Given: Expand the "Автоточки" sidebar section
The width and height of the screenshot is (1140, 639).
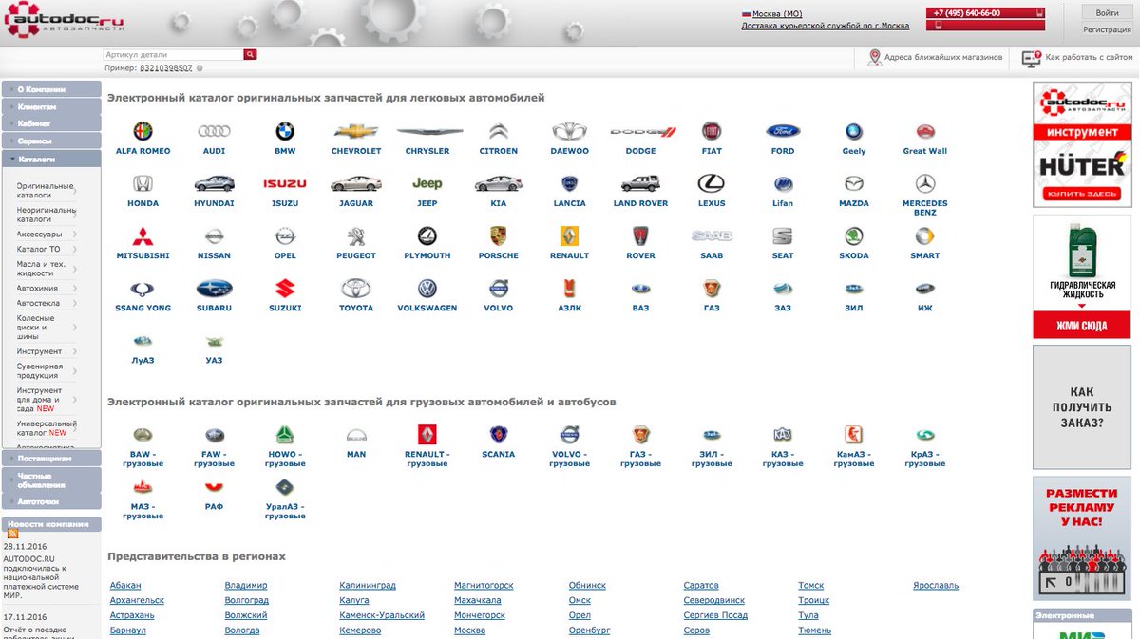Looking at the screenshot, I should click(51, 500).
